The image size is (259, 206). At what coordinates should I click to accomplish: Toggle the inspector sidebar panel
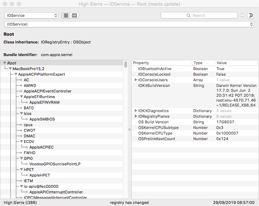point(251,15)
